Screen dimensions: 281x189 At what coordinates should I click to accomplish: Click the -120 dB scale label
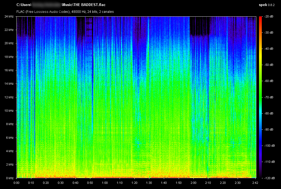pos(269,178)
